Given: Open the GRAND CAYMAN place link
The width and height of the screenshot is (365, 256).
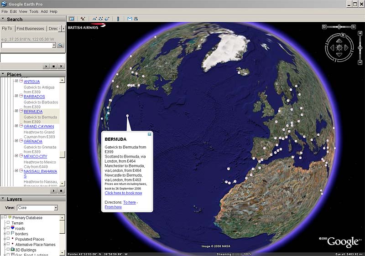Looking at the screenshot, I should [39, 126].
